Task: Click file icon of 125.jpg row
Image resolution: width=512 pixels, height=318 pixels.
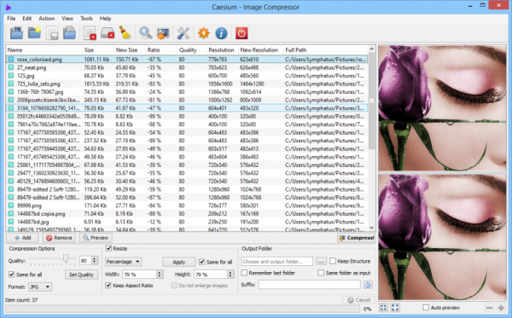Action: tap(11, 76)
